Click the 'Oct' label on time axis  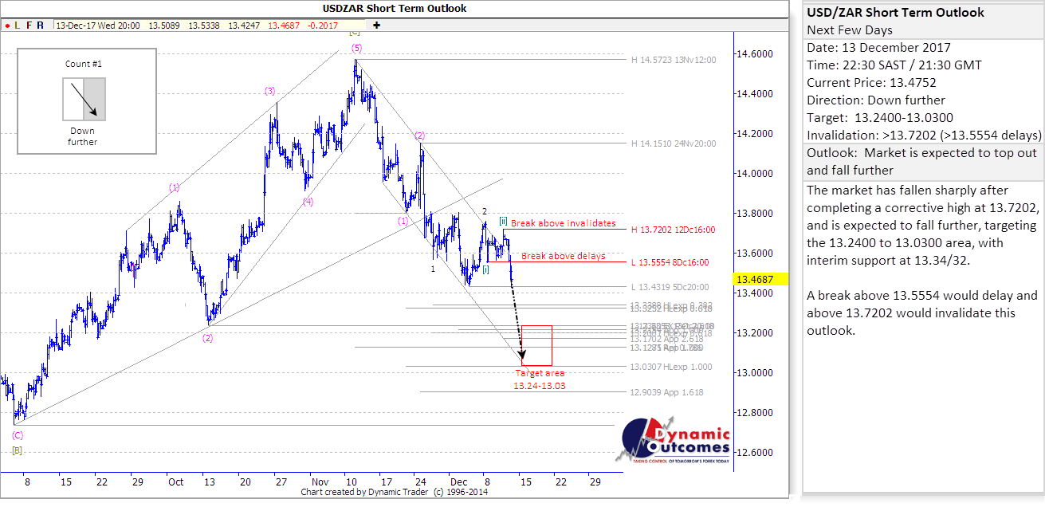[175, 482]
